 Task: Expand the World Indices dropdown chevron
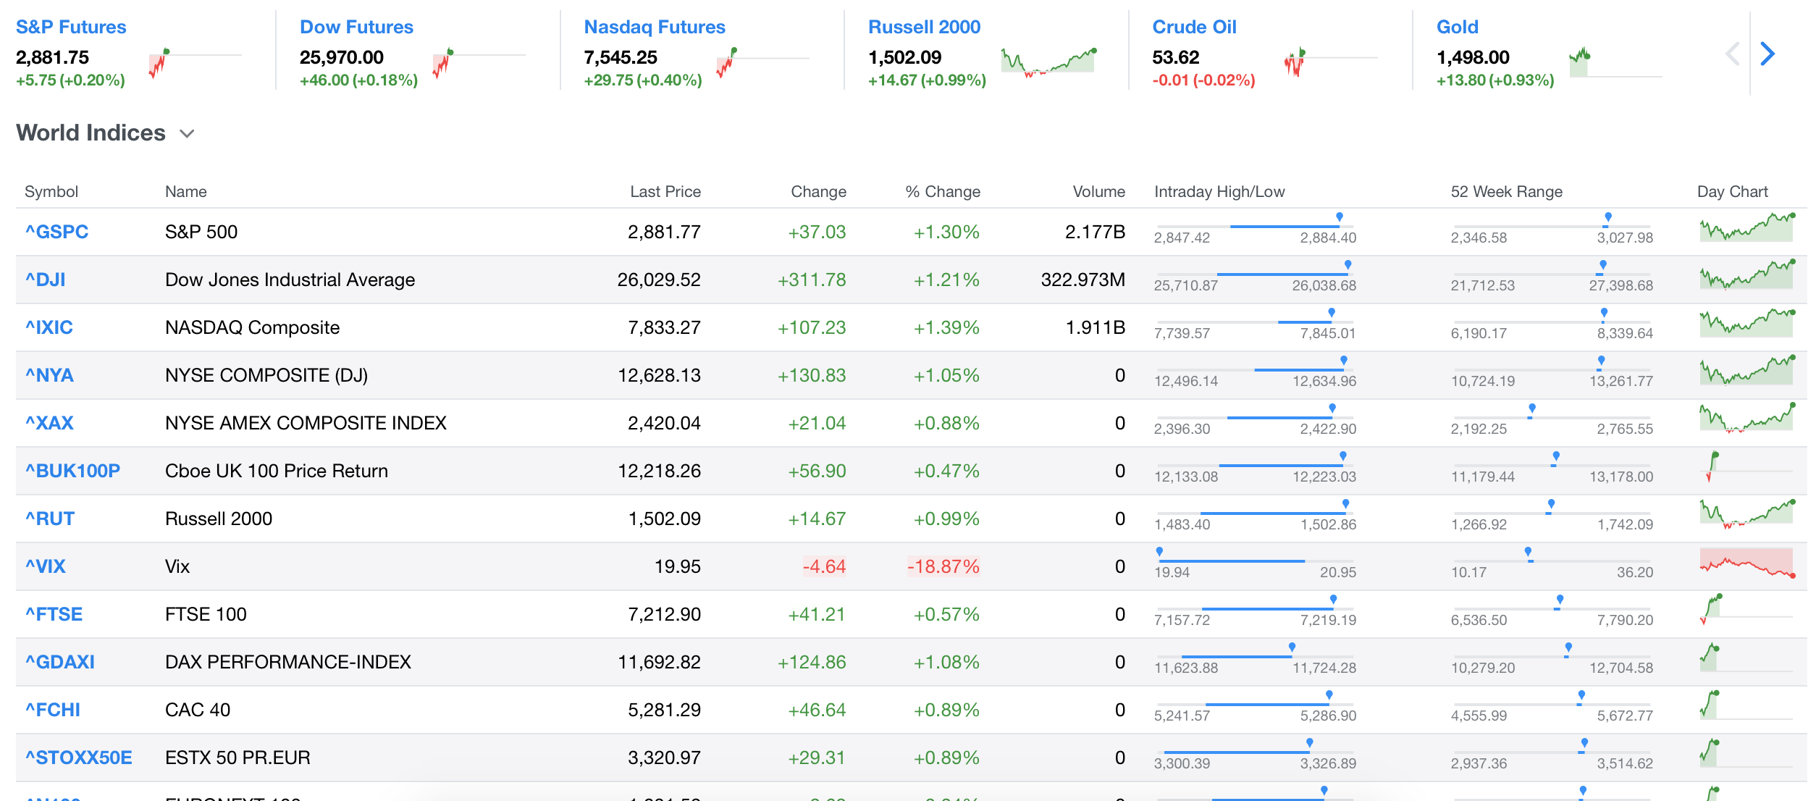187,134
